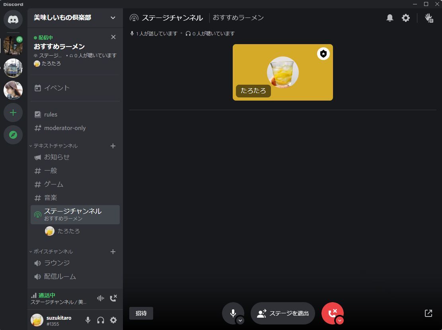Toggle headphone deafen in user panel

101,320
